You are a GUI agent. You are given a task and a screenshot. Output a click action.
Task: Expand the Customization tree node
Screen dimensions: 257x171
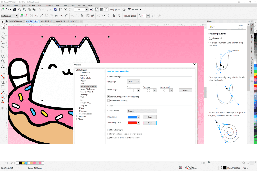[x=79, y=114]
